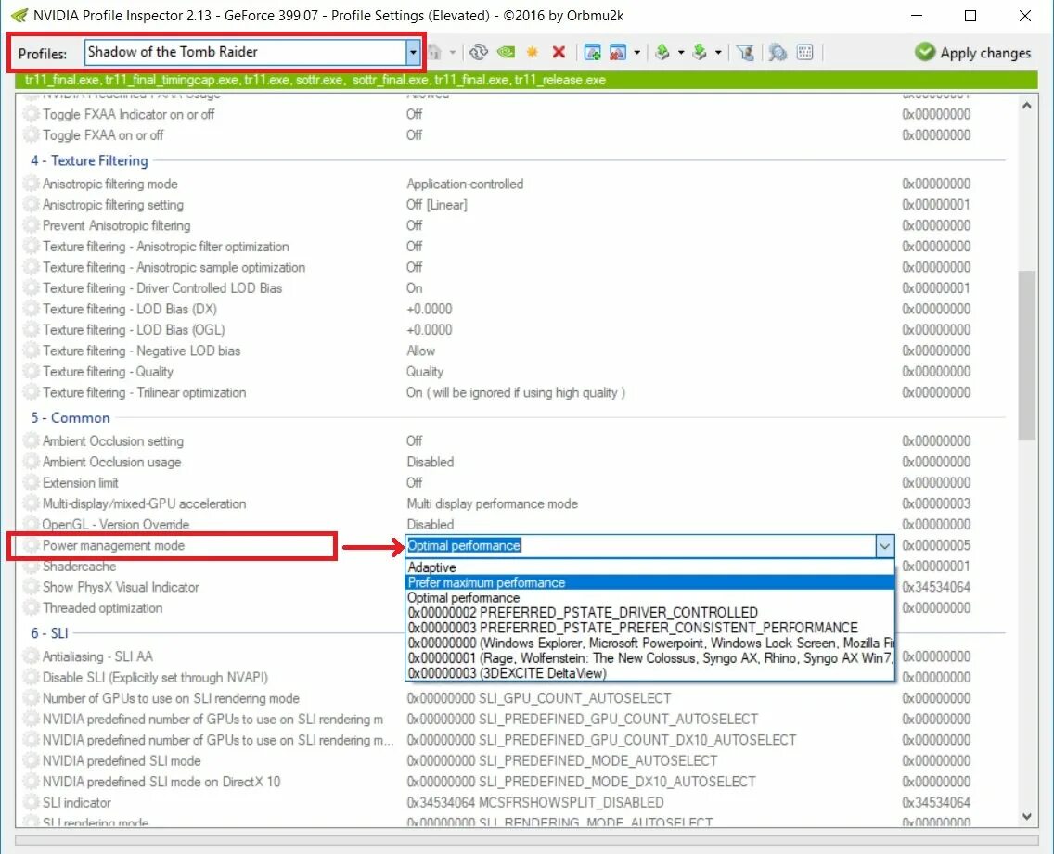Click the gear icon beside Show PhysX Visual Indicator
1054x854 pixels.
(31, 587)
